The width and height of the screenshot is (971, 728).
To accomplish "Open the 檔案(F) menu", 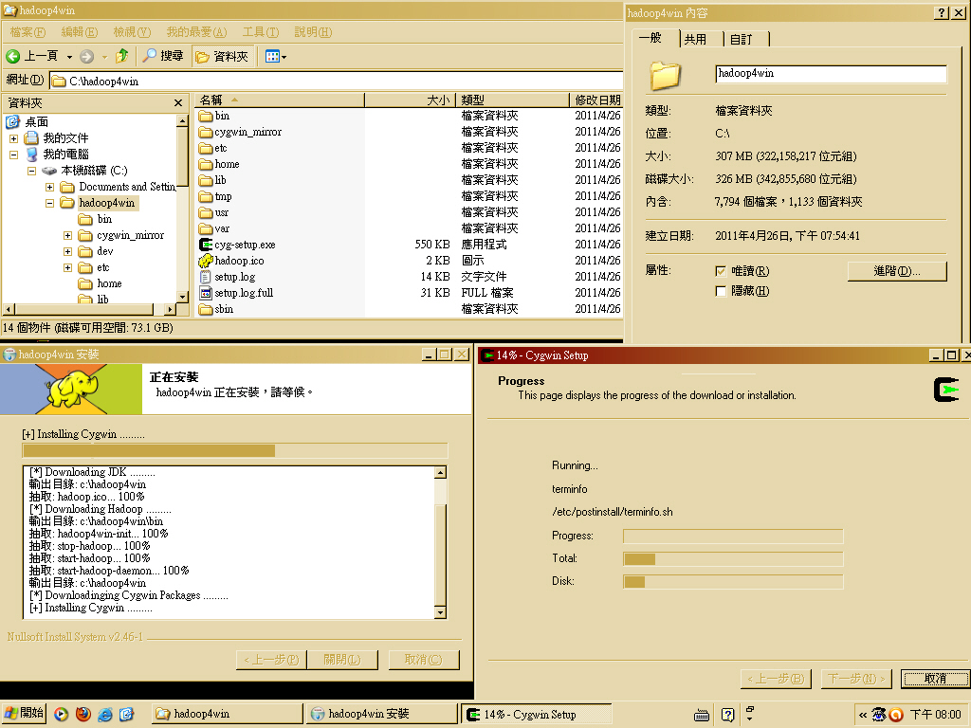I will [x=27, y=31].
